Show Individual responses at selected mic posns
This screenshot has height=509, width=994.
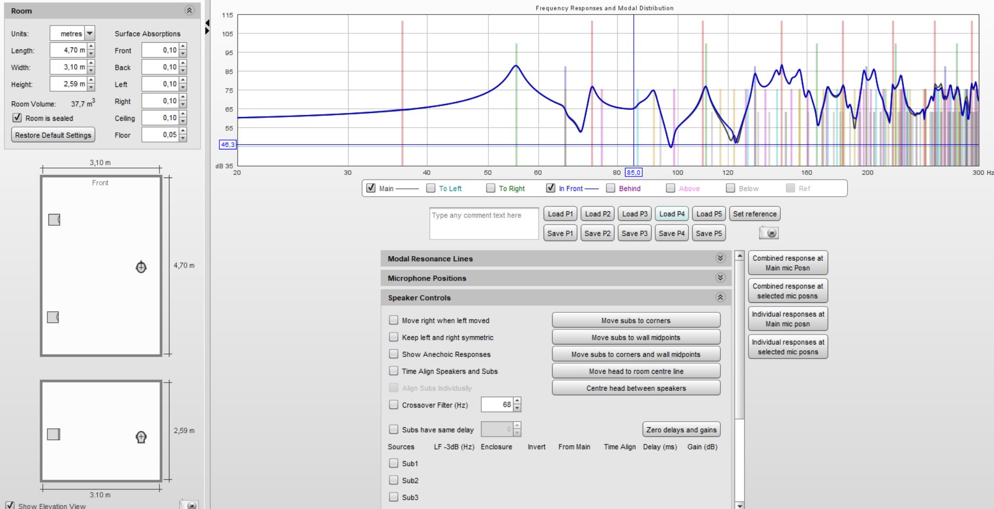tap(788, 347)
